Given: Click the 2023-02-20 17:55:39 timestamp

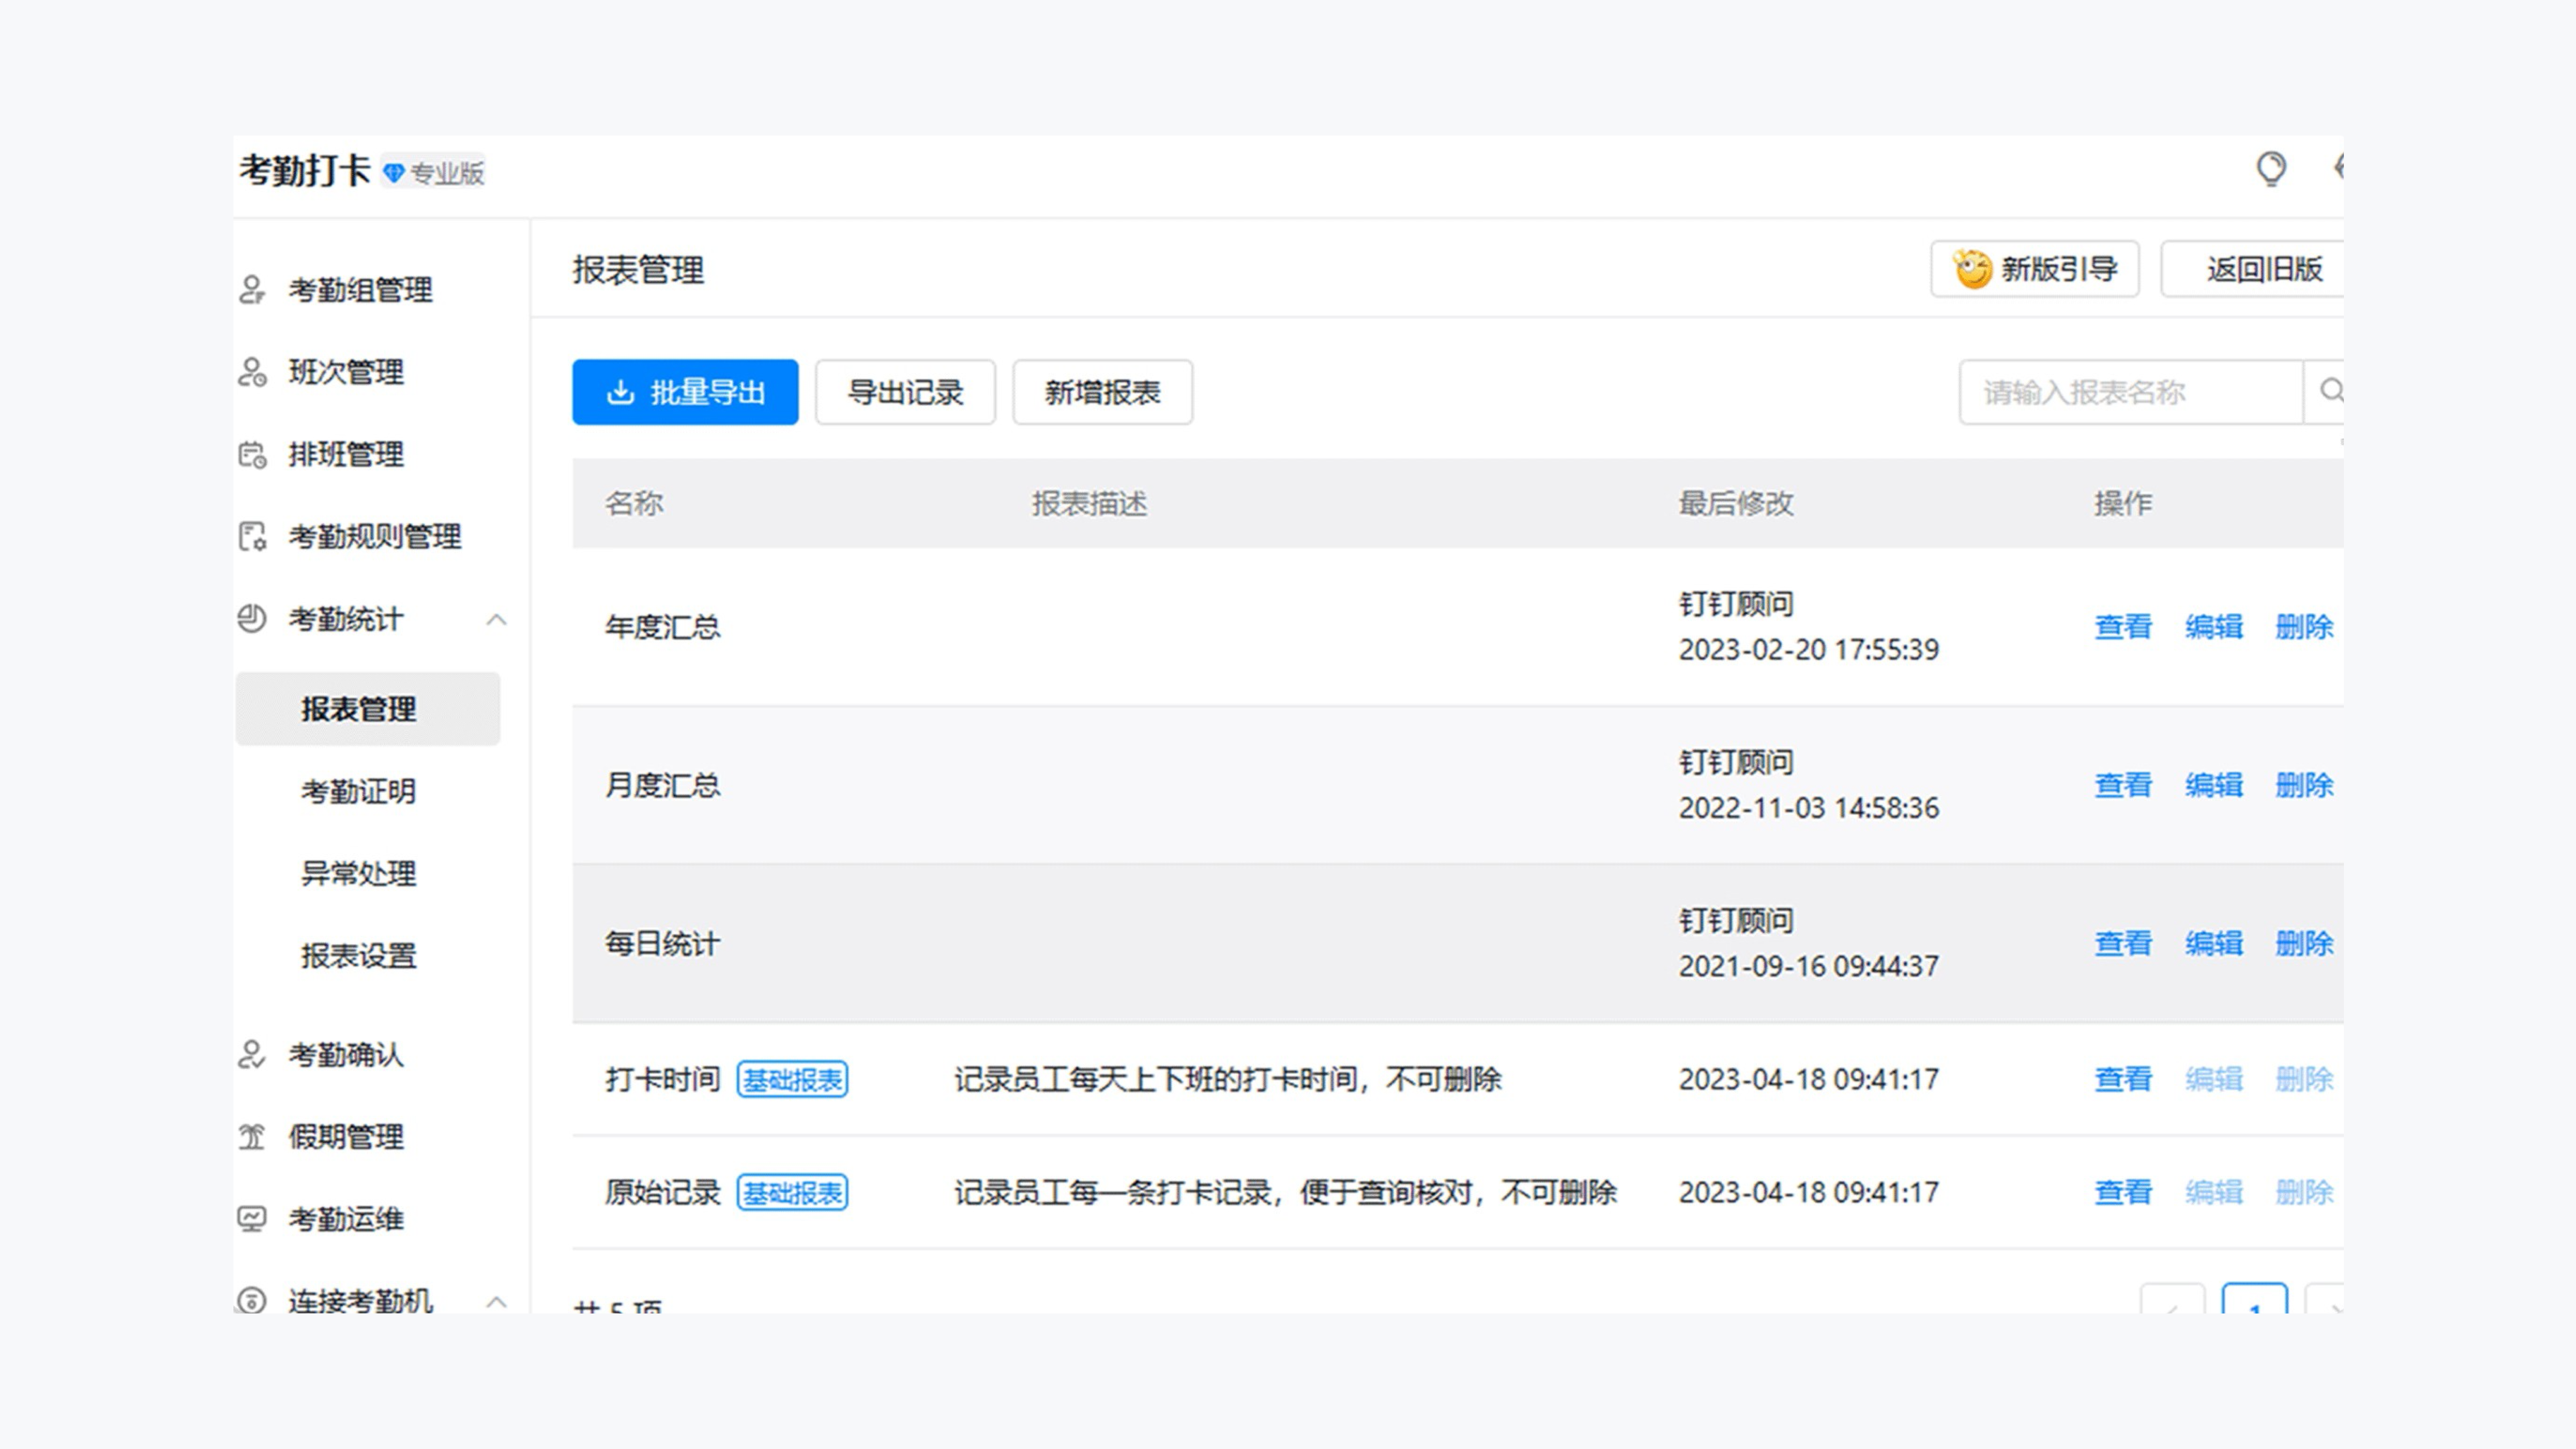Looking at the screenshot, I should (x=1808, y=650).
